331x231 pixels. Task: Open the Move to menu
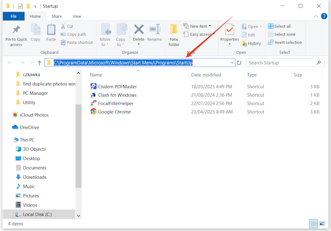tap(105, 35)
